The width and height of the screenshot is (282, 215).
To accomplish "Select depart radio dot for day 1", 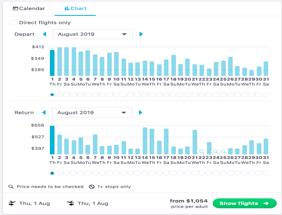I will (52, 95).
